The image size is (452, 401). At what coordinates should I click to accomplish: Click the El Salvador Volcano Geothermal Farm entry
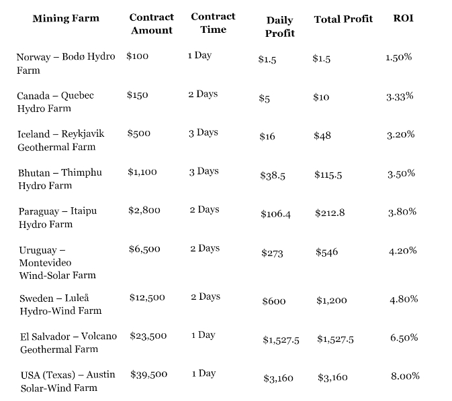(68, 343)
